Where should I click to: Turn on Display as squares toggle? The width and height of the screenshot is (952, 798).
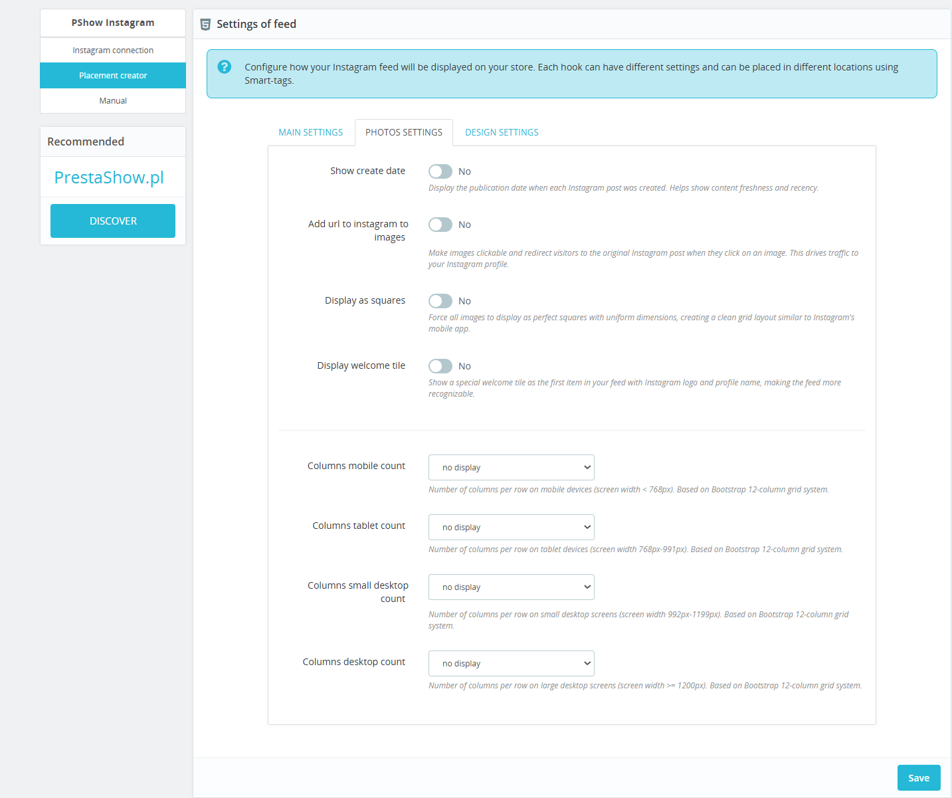[x=440, y=301]
